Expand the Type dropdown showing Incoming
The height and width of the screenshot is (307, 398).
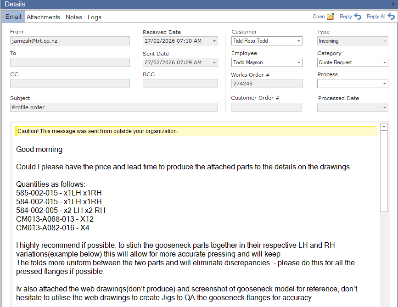[x=384, y=41]
